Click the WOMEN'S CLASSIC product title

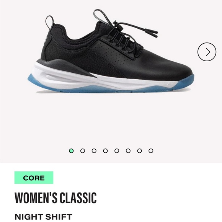(x=55, y=198)
